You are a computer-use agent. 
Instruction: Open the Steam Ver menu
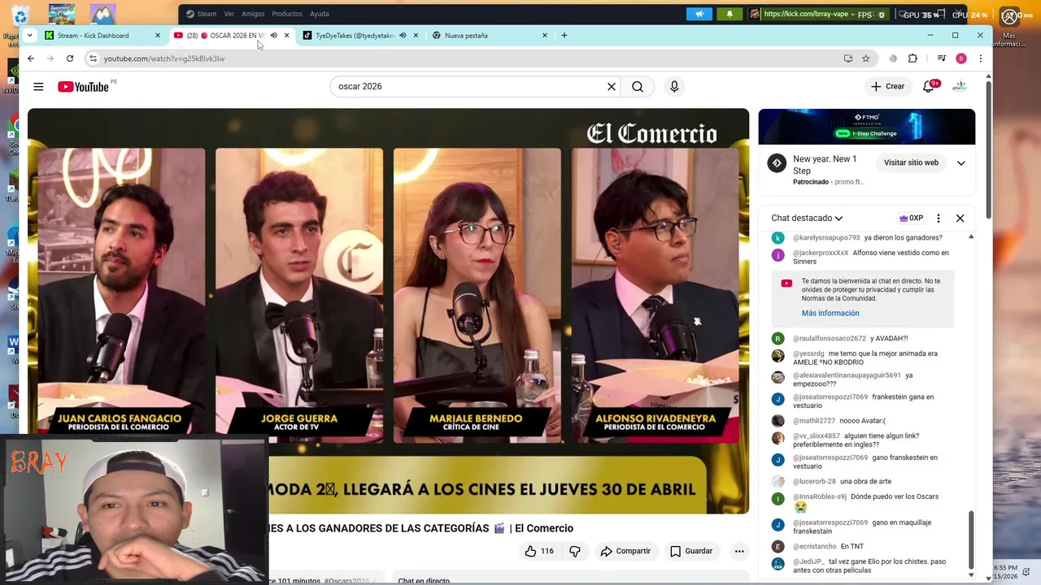click(229, 14)
